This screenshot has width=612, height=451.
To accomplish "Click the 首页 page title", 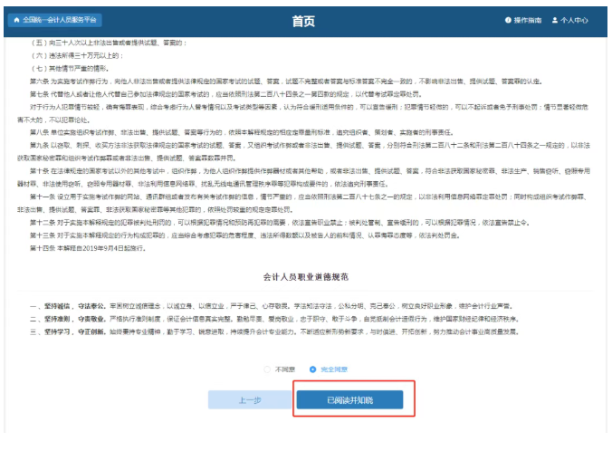I will click(x=305, y=20).
